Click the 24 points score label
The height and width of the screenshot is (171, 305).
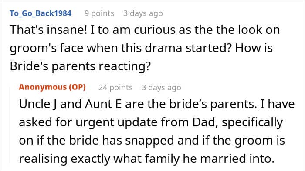tap(115, 88)
